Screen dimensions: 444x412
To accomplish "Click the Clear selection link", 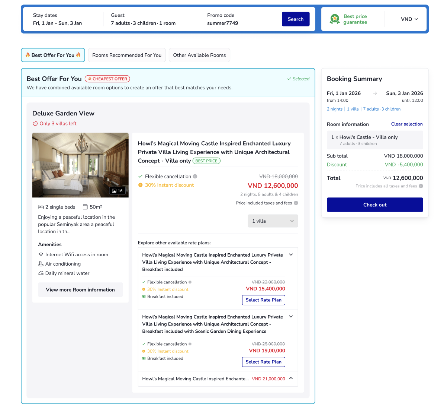I will point(406,124).
